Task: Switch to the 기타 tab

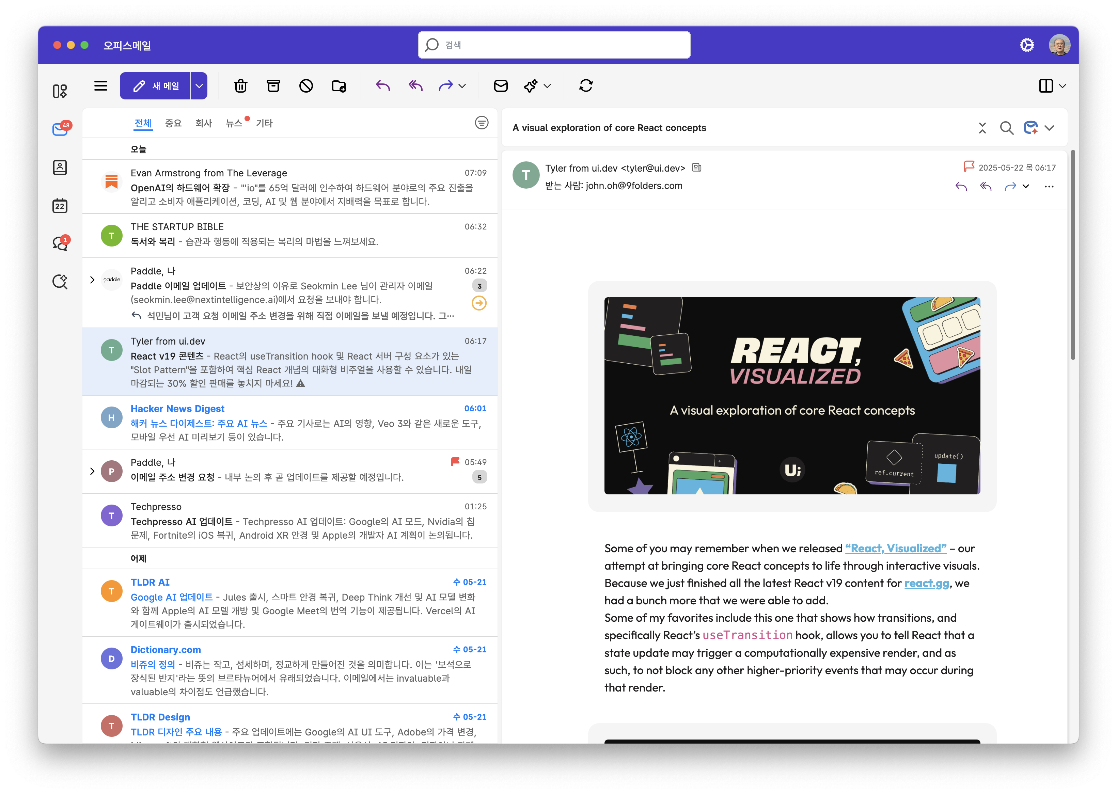Action: pyautogui.click(x=264, y=123)
